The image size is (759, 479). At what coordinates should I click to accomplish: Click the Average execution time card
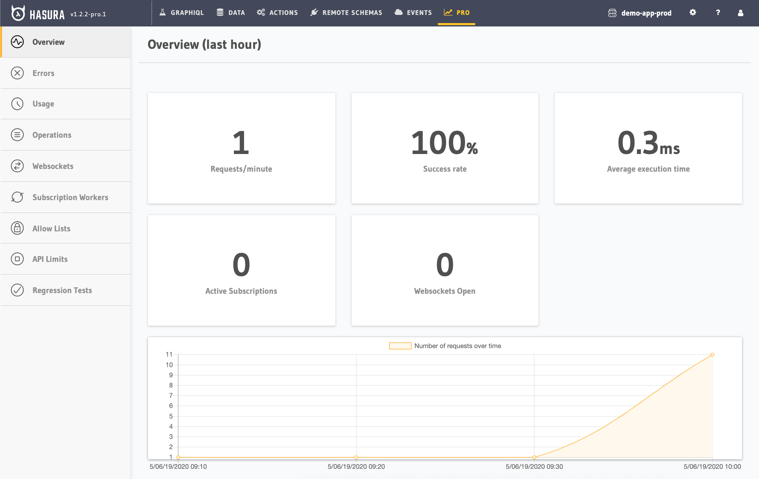[648, 148]
